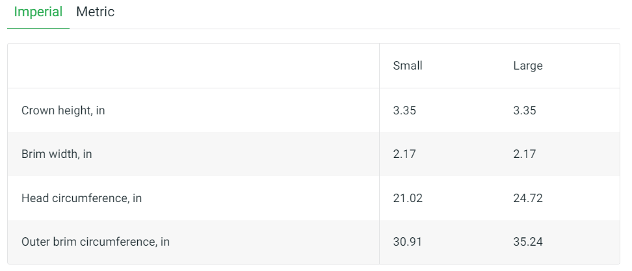This screenshot has width=632, height=271.
Task: Click head circumference value 24.72
Action: [x=528, y=198]
